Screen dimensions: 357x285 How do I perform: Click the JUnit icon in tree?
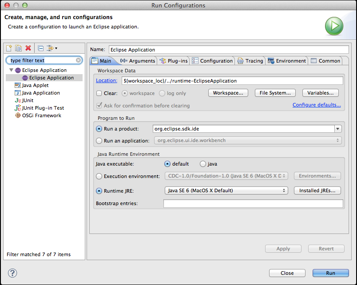tap(18, 100)
